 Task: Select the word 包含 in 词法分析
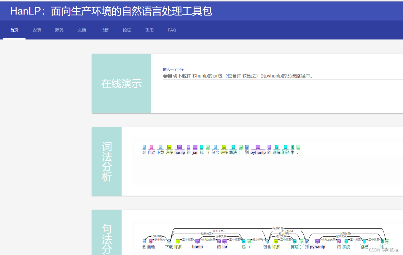(215, 152)
